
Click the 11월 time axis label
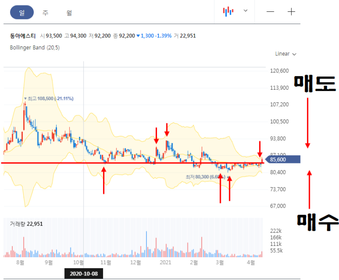click(x=106, y=262)
